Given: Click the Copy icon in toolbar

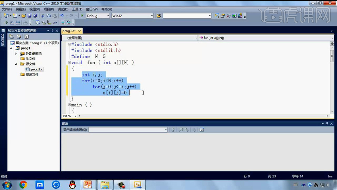Looking at the screenshot, I should [x=49, y=16].
